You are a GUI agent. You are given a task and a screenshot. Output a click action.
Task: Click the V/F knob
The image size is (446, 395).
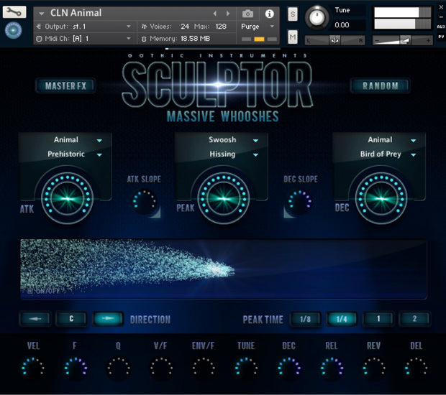[161, 368]
